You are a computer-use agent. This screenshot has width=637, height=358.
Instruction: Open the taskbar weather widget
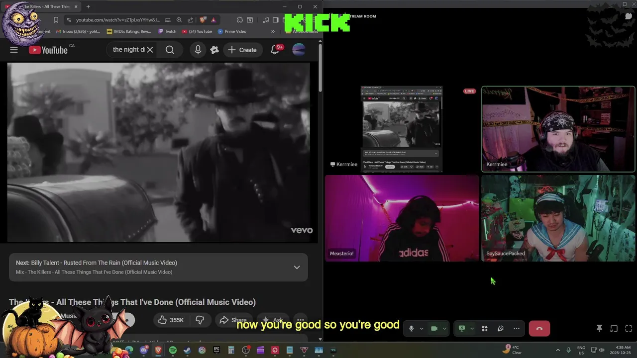pyautogui.click(x=513, y=350)
